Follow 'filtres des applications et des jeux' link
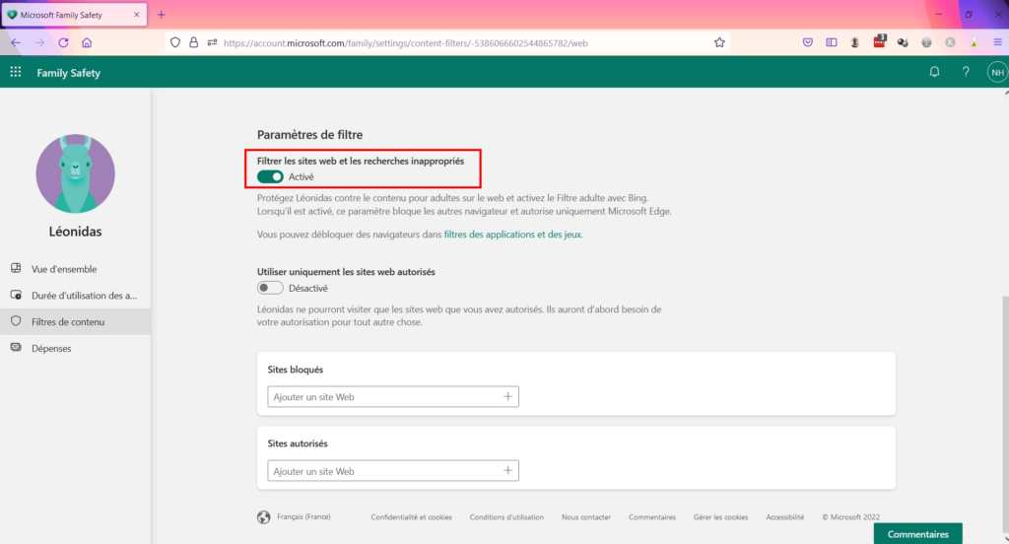This screenshot has width=1009, height=544. (x=512, y=235)
